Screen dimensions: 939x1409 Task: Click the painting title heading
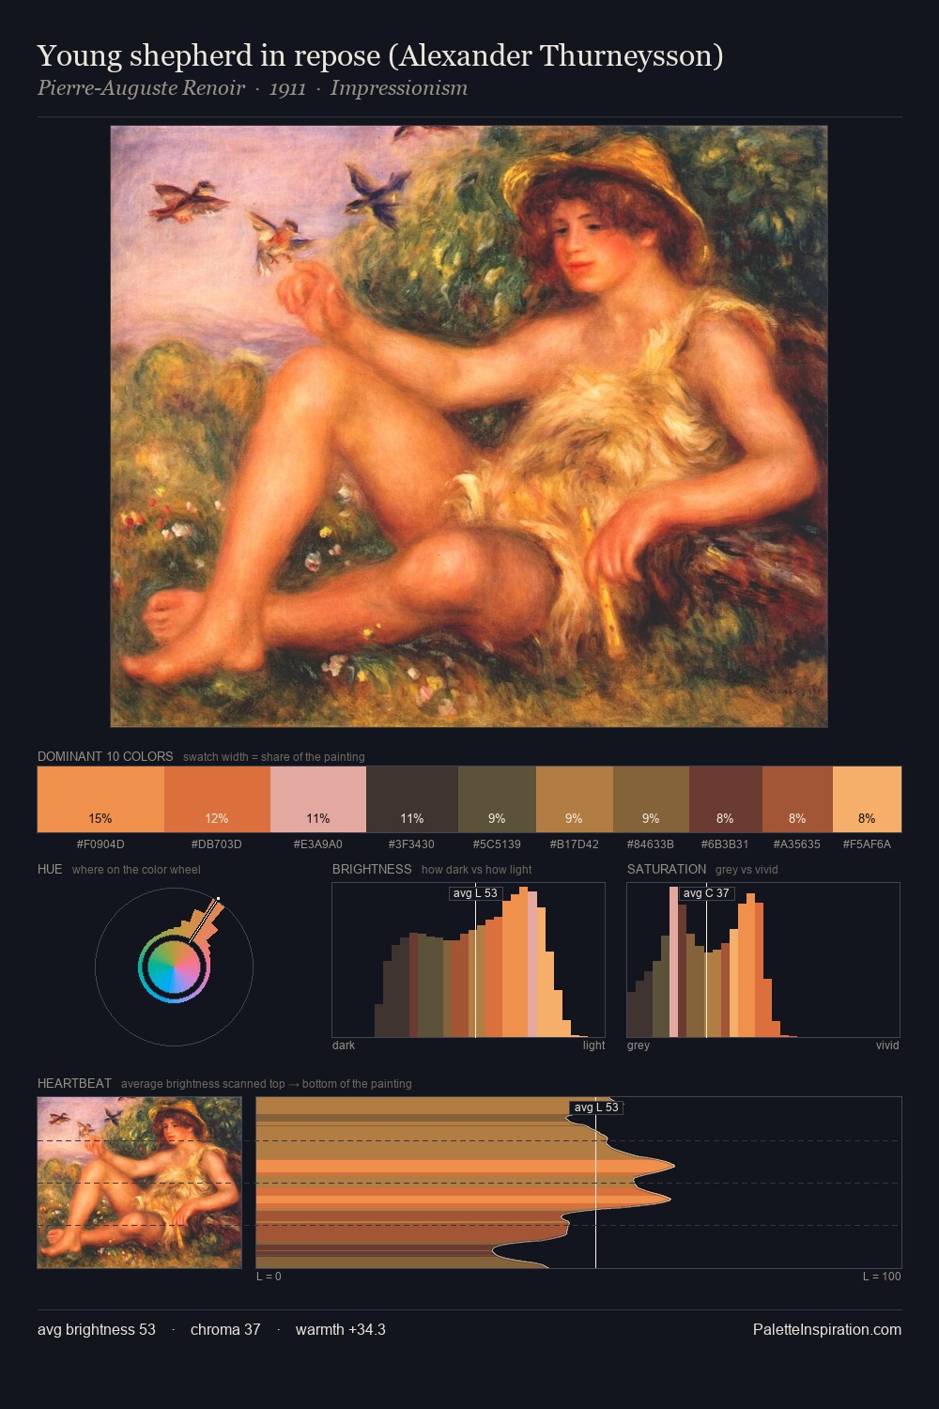(380, 56)
